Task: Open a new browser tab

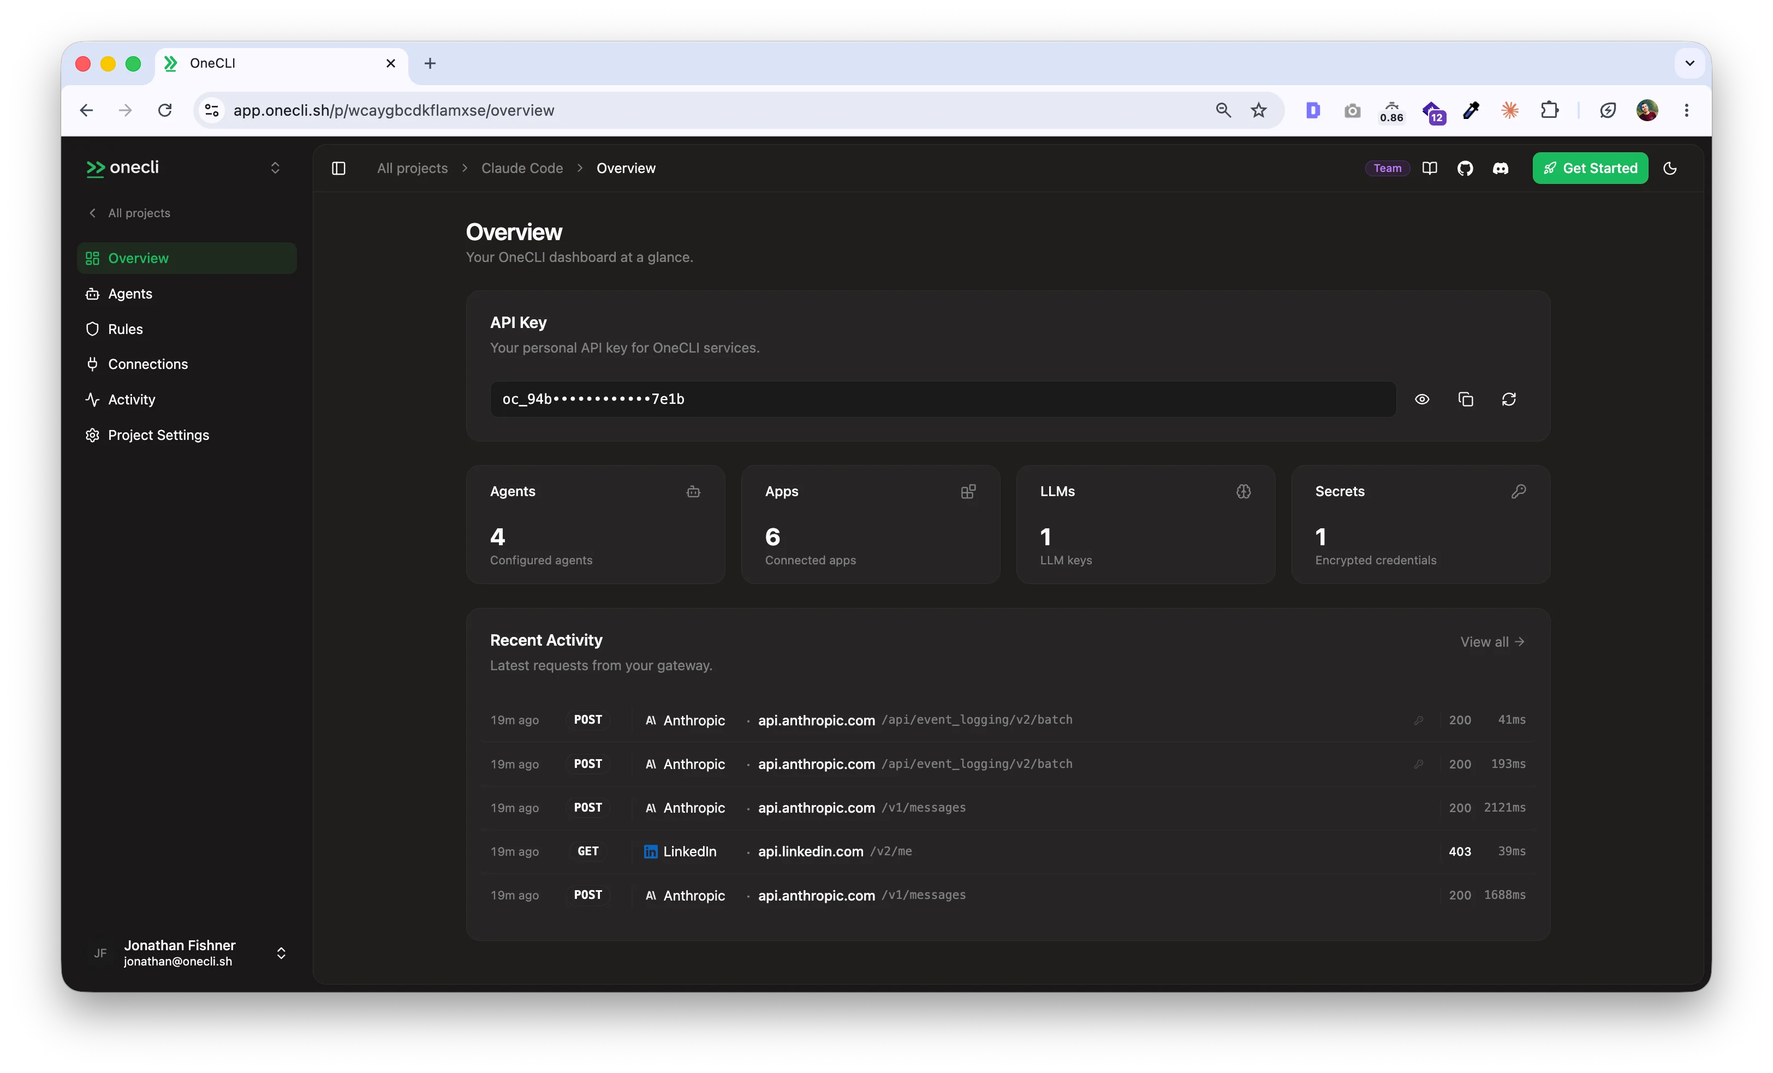Action: 430,63
